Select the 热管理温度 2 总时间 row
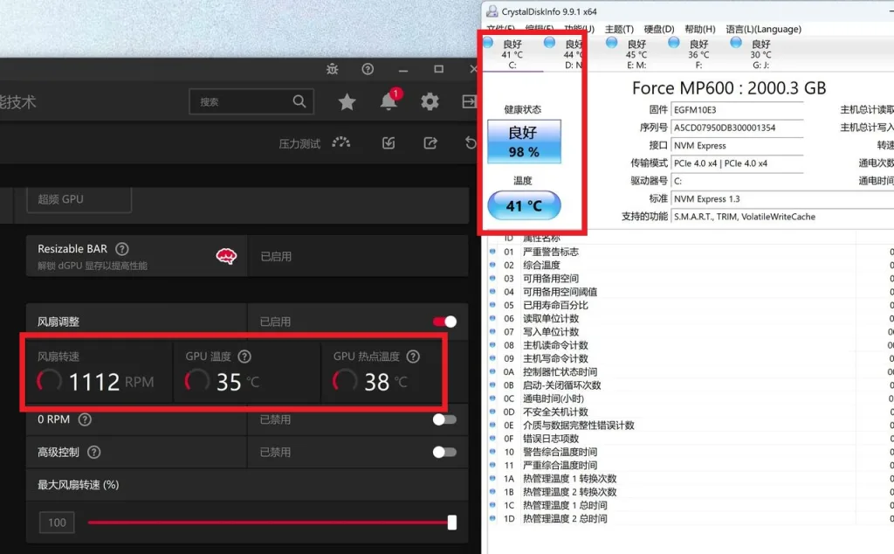The width and height of the screenshot is (894, 554). (691, 519)
